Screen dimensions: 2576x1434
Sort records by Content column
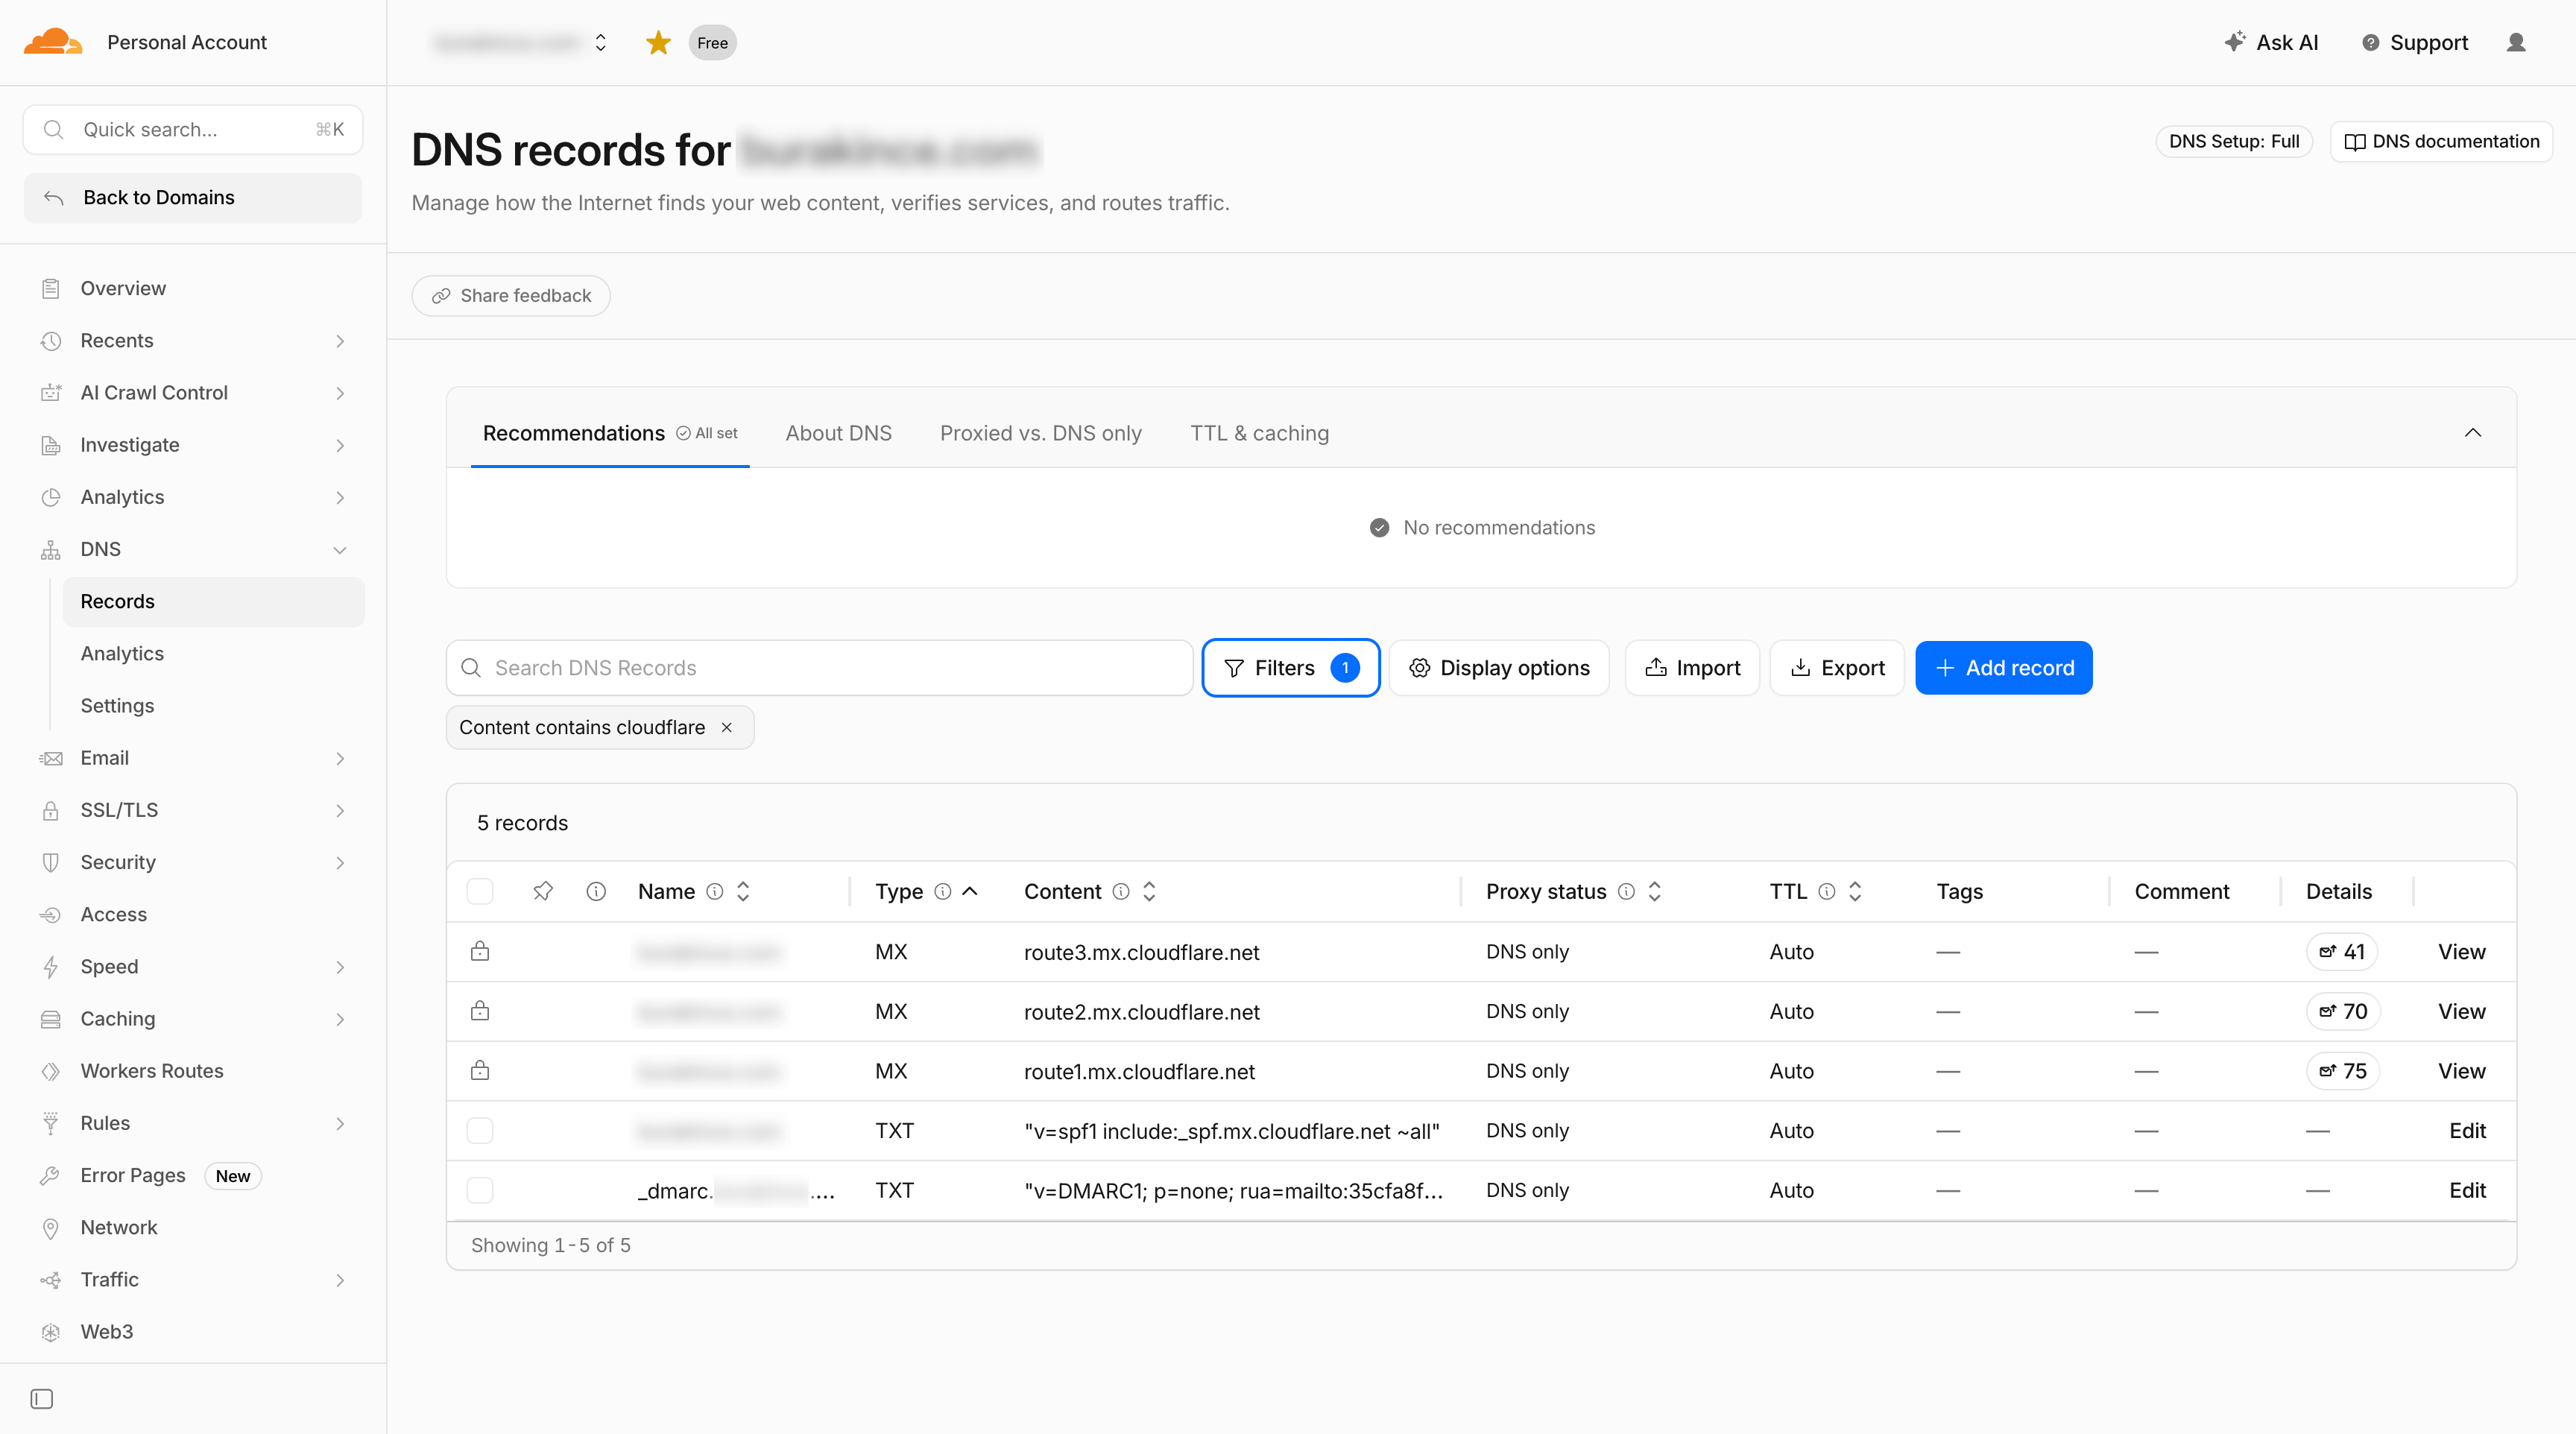[1149, 891]
